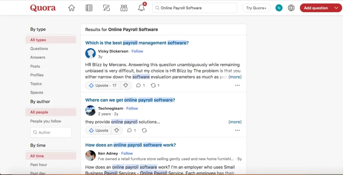Image resolution: width=343 pixels, height=175 pixels.
Task: Open Technogleam's profile picture
Action: point(90,111)
